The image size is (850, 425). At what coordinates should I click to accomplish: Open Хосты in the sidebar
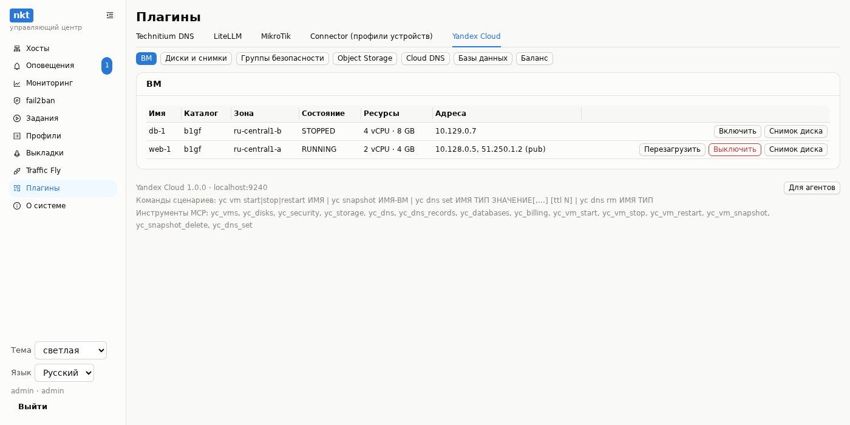[63, 49]
